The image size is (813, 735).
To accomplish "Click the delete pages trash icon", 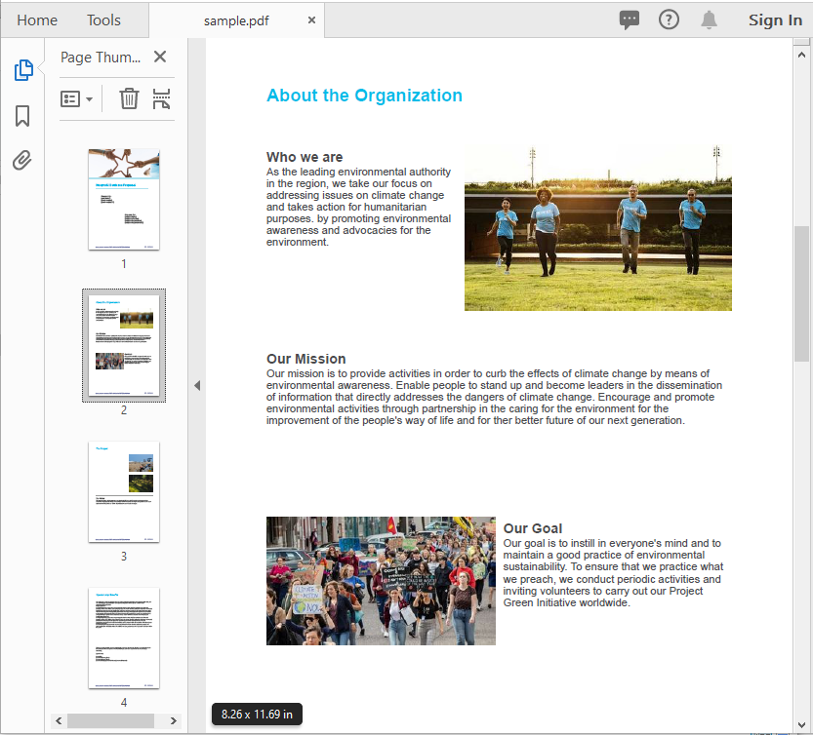I will [x=129, y=97].
